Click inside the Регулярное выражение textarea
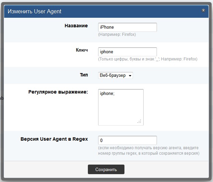This screenshot has width=213, height=182. click(121, 107)
